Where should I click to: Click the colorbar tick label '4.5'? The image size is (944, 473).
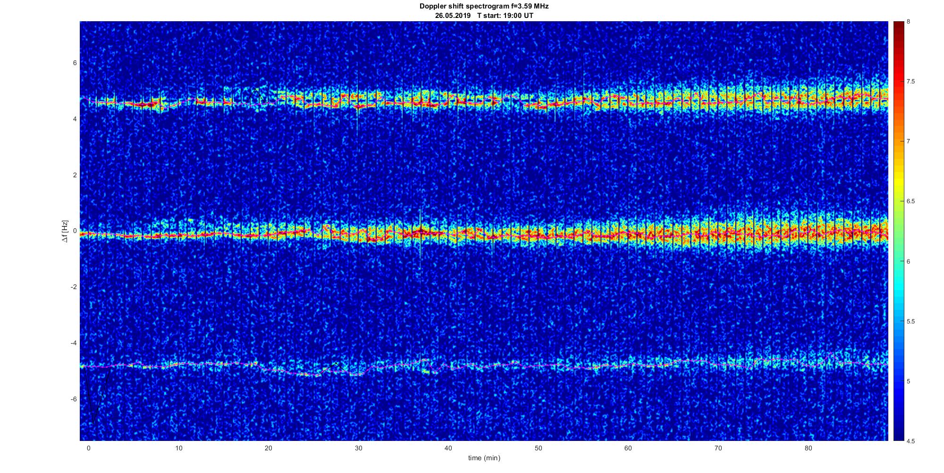click(910, 441)
